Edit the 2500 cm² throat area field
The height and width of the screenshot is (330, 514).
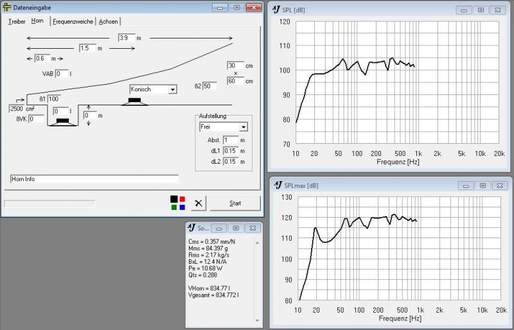tap(17, 109)
